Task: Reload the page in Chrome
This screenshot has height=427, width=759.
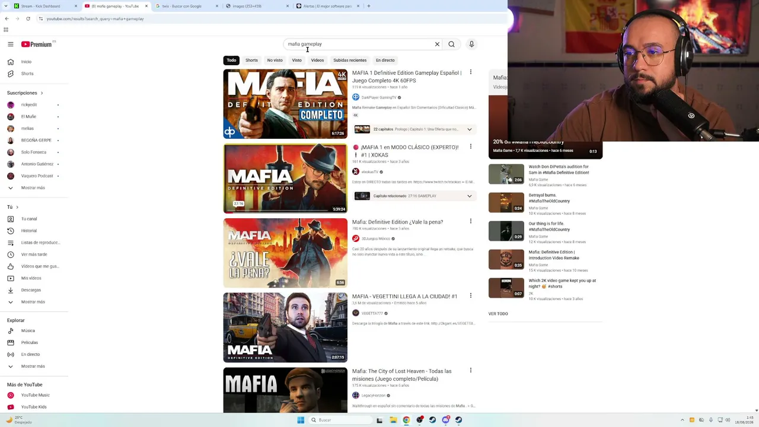Action: (x=28, y=19)
